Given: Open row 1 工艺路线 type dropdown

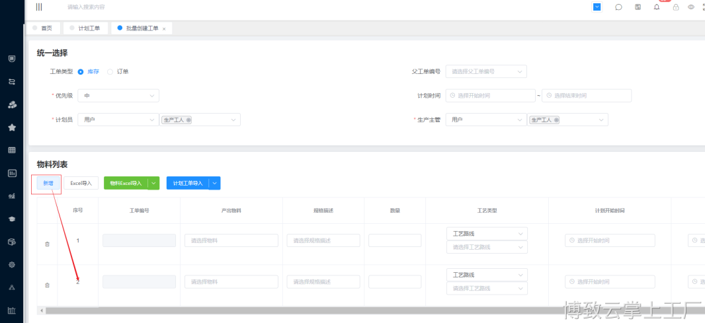Looking at the screenshot, I should point(487,234).
